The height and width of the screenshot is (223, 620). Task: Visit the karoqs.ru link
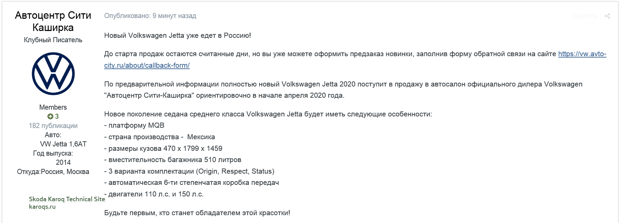pos(42,207)
